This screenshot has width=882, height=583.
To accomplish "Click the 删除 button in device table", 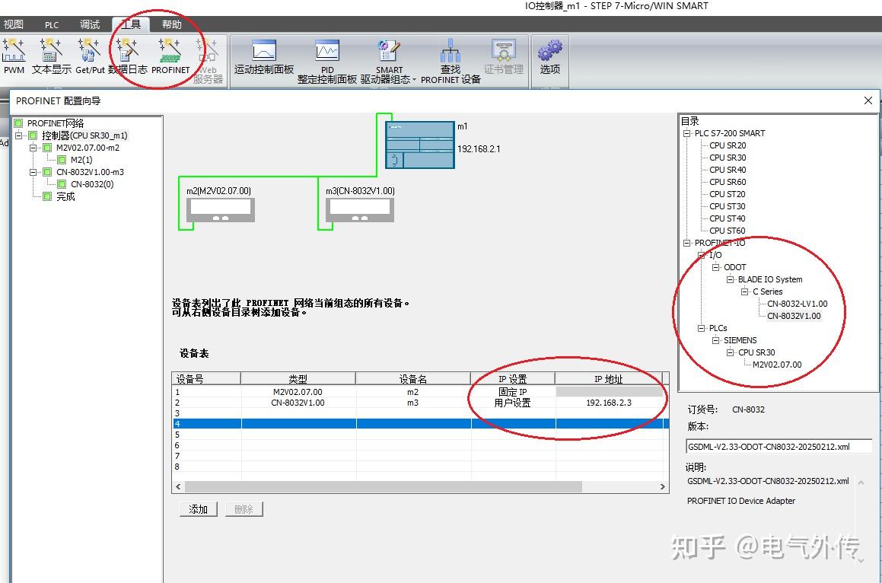I will point(244,508).
